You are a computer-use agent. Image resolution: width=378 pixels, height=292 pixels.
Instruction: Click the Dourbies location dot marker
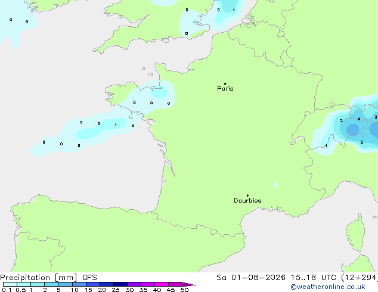(x=247, y=195)
